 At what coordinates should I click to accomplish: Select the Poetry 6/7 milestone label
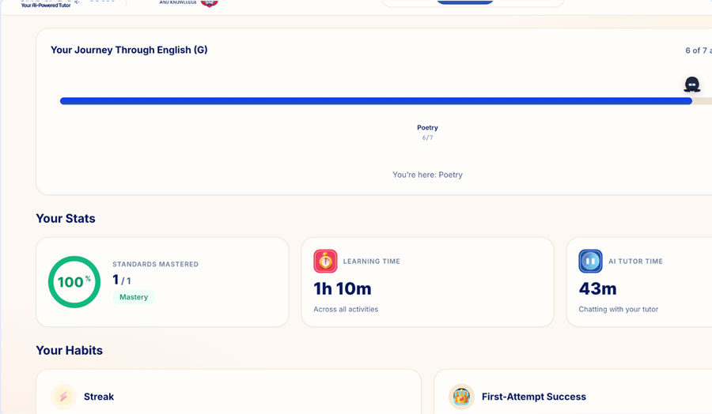[x=427, y=132]
